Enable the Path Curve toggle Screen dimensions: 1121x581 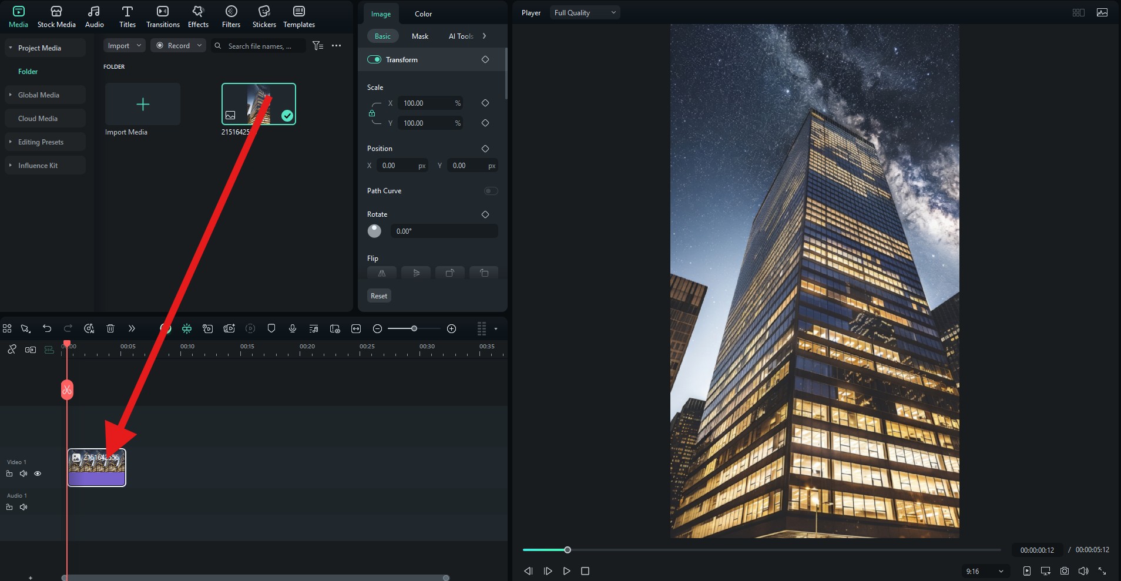[491, 191]
